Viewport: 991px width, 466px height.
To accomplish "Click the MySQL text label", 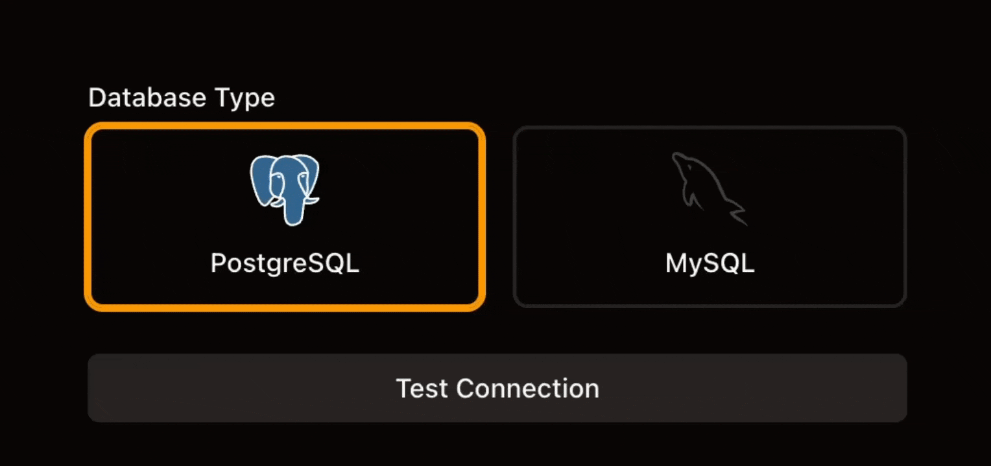I will pyautogui.click(x=709, y=262).
